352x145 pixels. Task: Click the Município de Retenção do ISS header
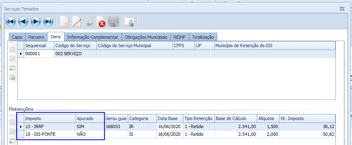275,46
